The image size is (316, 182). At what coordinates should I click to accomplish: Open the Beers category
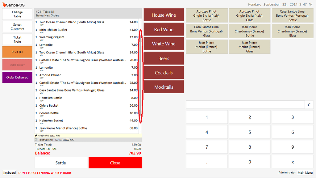click(164, 58)
